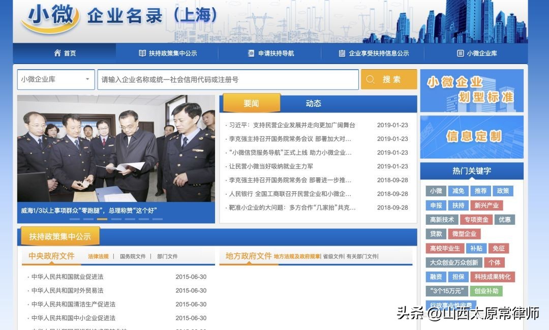Screen dimensions: 549x330
Task: Click the 小微 circular site logo
Action: 51,17
